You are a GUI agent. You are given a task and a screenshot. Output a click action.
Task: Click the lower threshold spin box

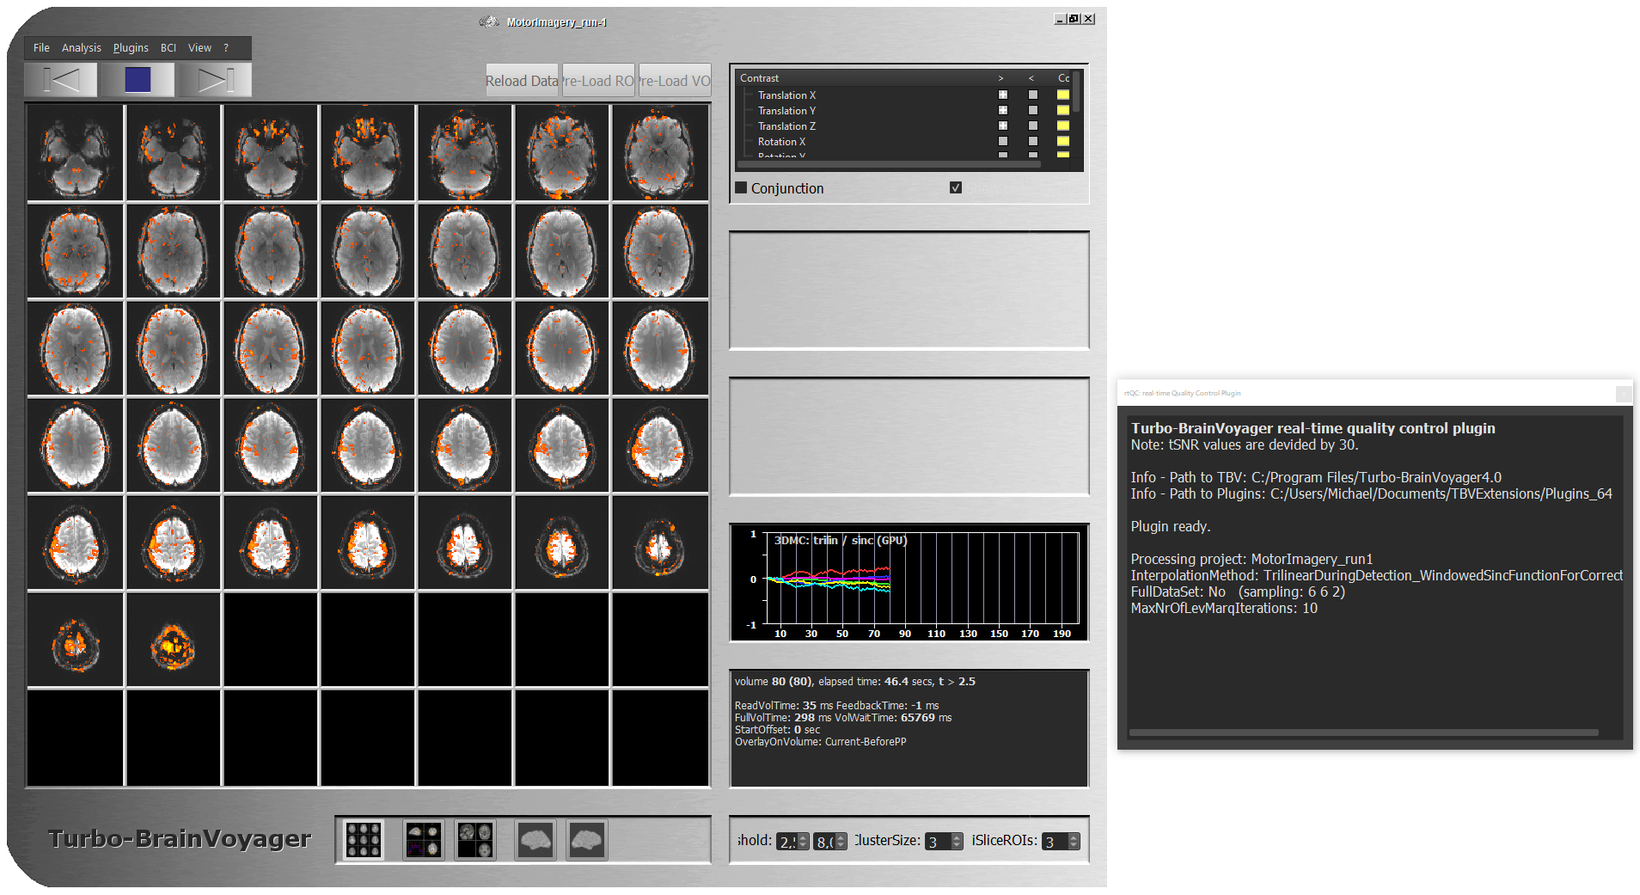coord(792,841)
